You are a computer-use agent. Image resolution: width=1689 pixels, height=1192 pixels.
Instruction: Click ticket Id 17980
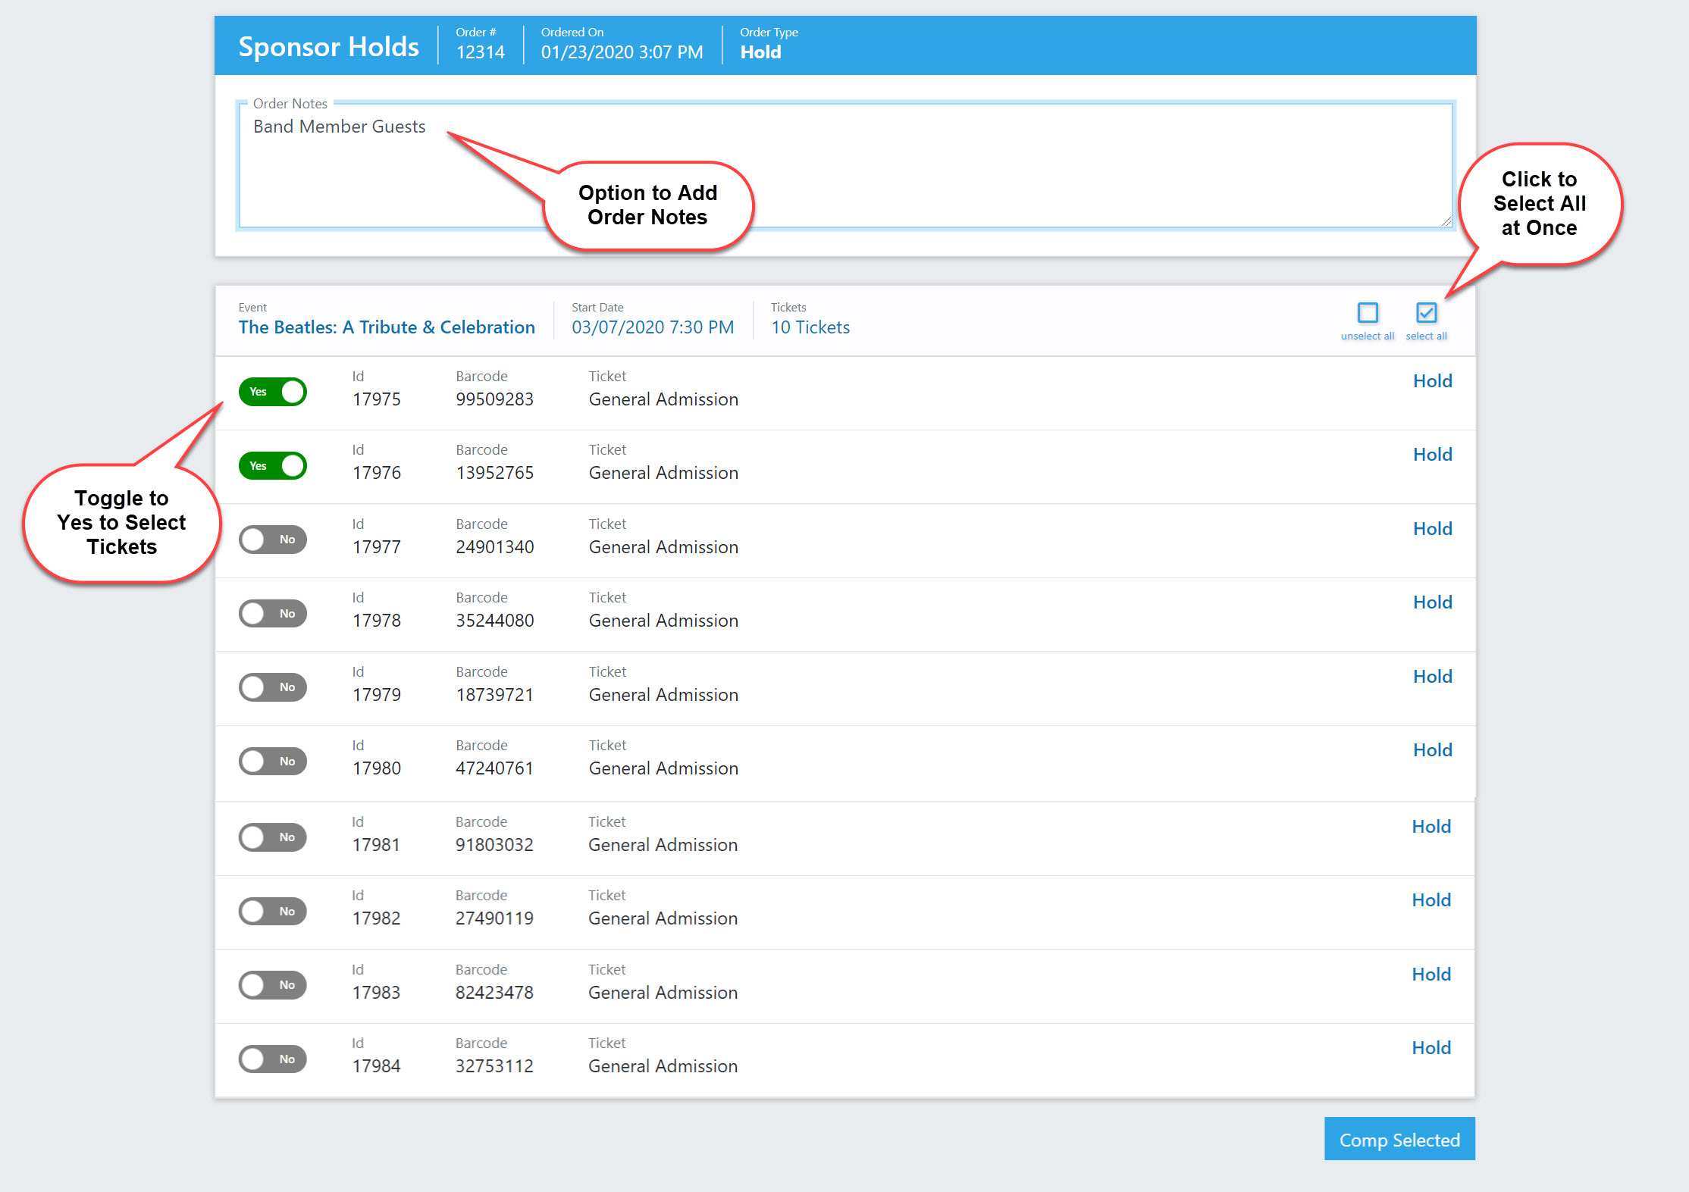tap(376, 768)
